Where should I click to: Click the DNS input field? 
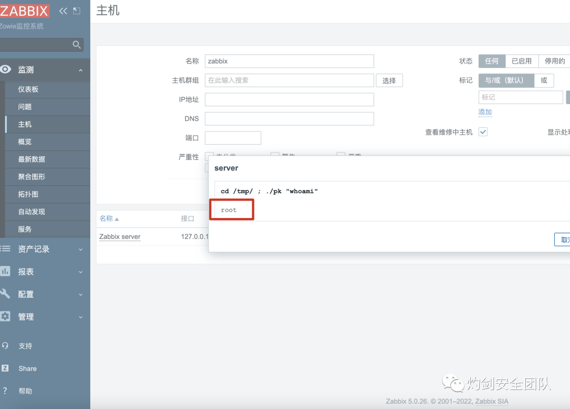289,119
